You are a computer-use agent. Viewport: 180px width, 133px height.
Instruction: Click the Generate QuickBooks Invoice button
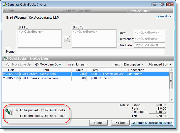point(152,123)
